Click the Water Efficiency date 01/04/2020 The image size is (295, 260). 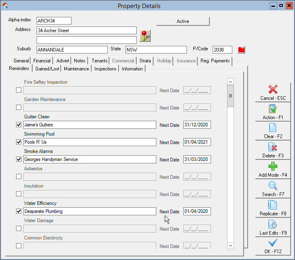197,211
